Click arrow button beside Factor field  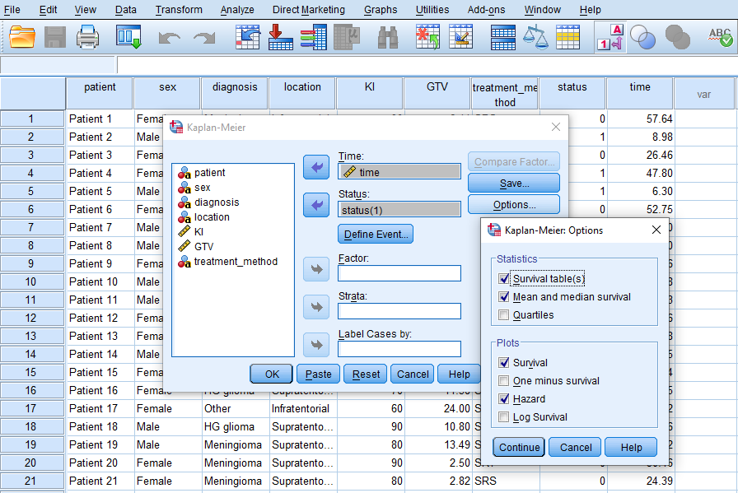click(x=316, y=269)
